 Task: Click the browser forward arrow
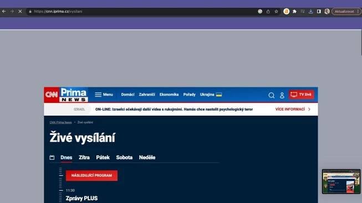[x=12, y=11]
